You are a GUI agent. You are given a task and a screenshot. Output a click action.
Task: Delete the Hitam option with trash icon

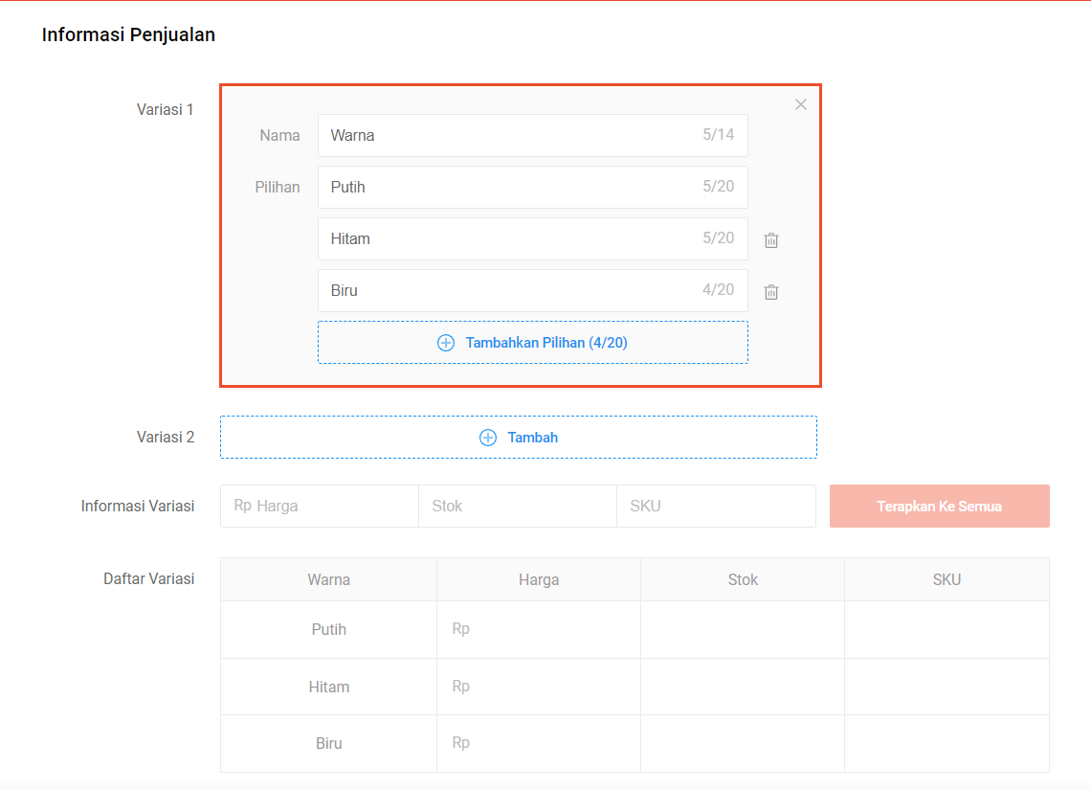[771, 240]
